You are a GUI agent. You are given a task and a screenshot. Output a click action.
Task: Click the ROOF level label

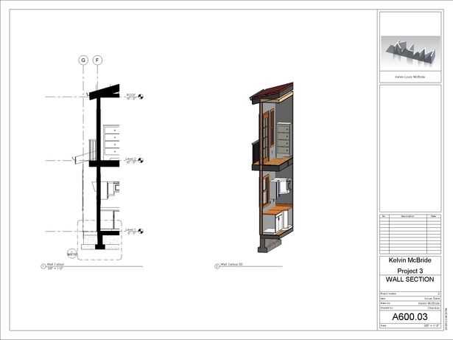tap(131, 95)
